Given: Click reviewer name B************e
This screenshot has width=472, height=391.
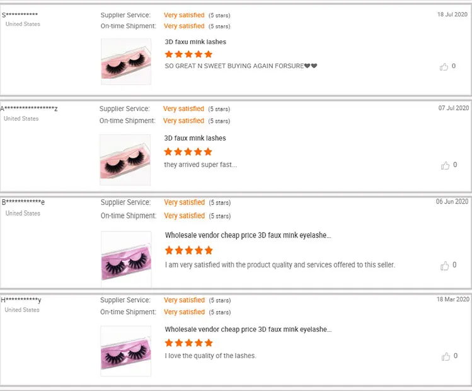Looking at the screenshot, I should tap(23, 202).
